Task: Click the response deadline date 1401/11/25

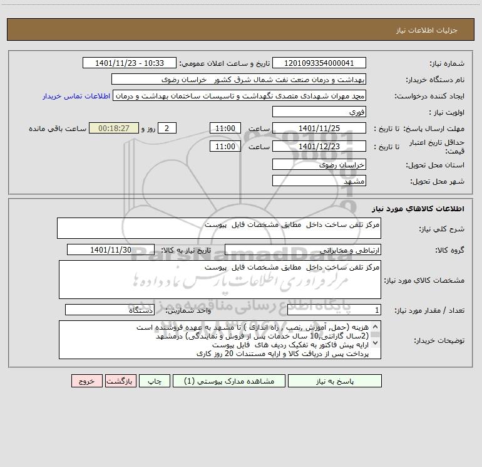Action: 319,128
